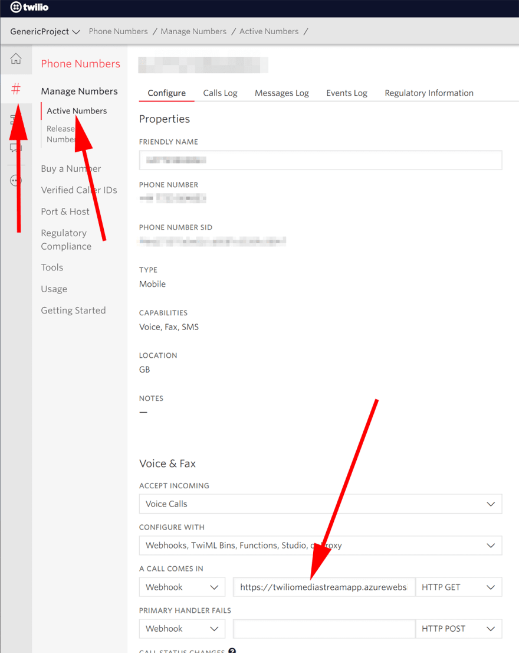Open A Call Comes In Webhook dropdown
Viewport: 519px width, 653px height.
click(182, 587)
